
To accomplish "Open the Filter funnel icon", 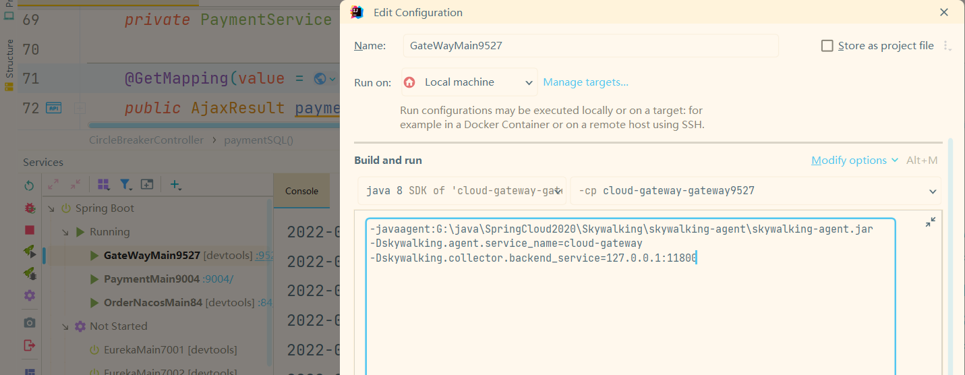I will [x=125, y=184].
